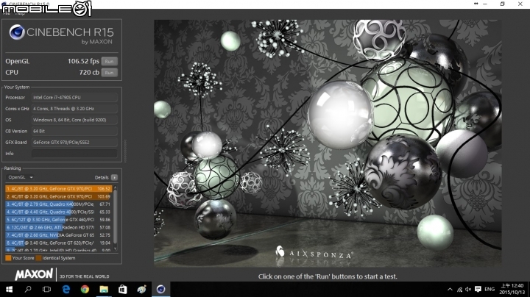This screenshot has width=530, height=297.
Task: Show hidden system tray icons
Action: tap(450, 289)
